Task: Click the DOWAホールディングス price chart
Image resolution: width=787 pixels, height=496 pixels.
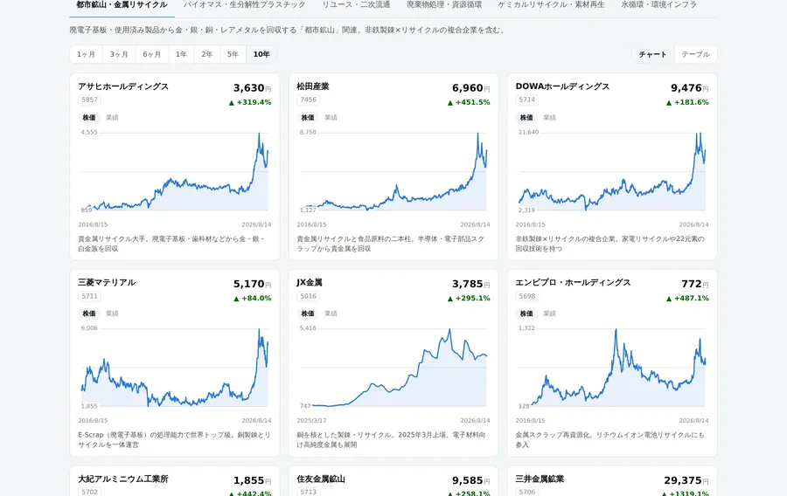Action: pyautogui.click(x=612, y=171)
